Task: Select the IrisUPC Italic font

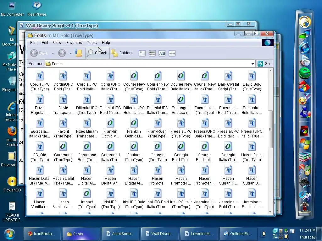Action: [x=181, y=199]
